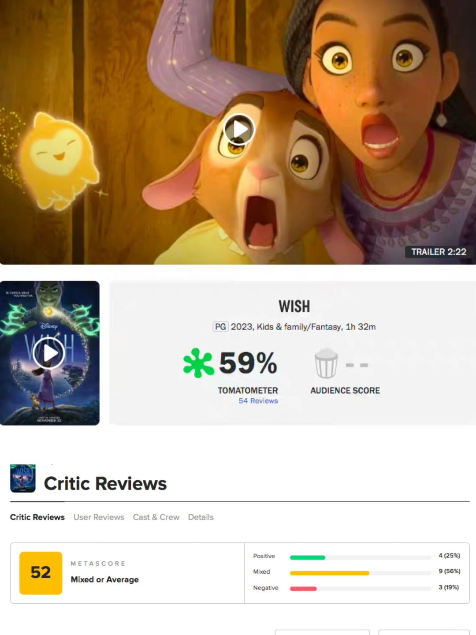Select the Critic Reviews tab
Screen dimensions: 476x635
(37, 517)
